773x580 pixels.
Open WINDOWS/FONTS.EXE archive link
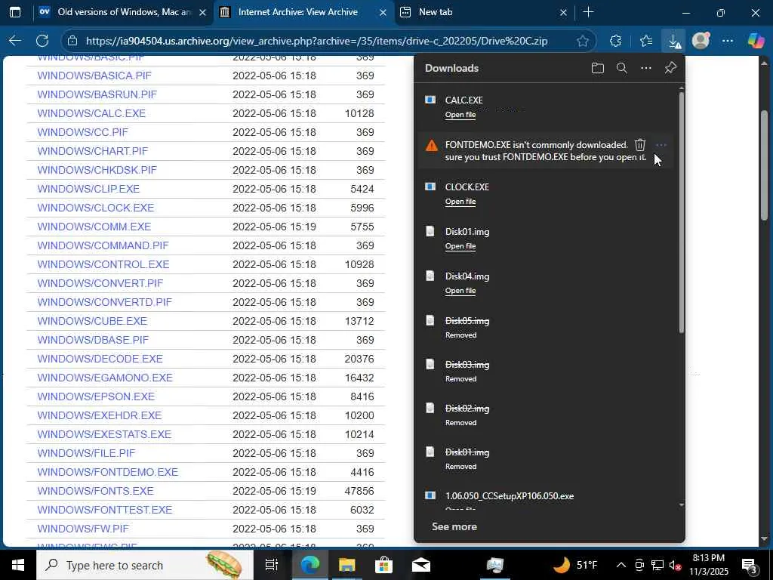pos(96,491)
